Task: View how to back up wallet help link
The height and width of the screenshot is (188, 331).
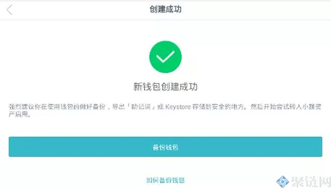Action: [165, 180]
